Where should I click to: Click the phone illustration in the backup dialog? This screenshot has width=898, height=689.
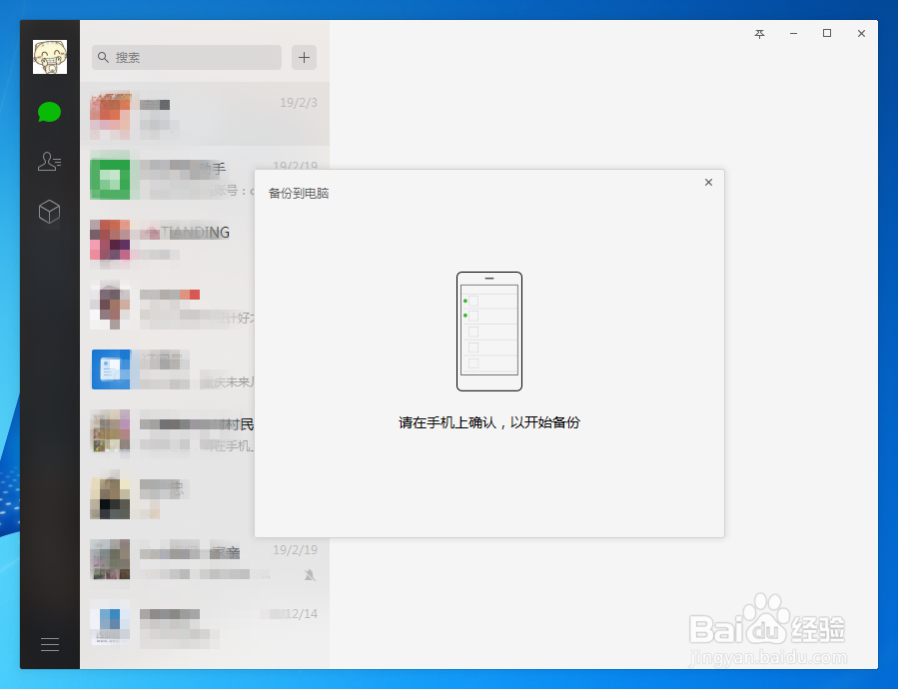[489, 332]
